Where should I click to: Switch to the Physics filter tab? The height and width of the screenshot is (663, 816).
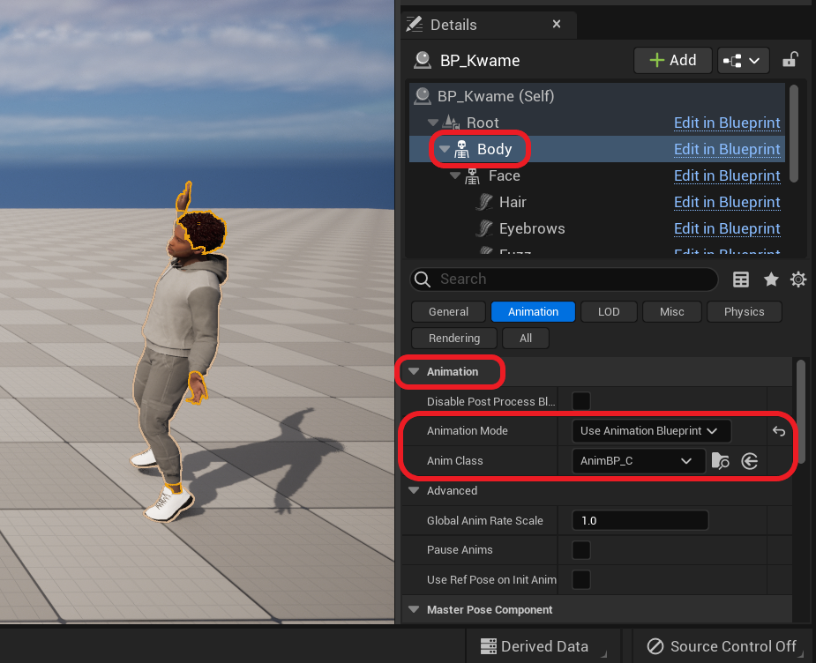[744, 311]
